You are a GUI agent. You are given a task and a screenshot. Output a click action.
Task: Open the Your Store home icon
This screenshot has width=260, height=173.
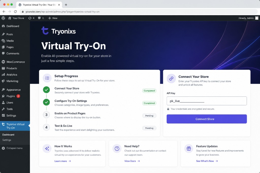tap(10, 18)
